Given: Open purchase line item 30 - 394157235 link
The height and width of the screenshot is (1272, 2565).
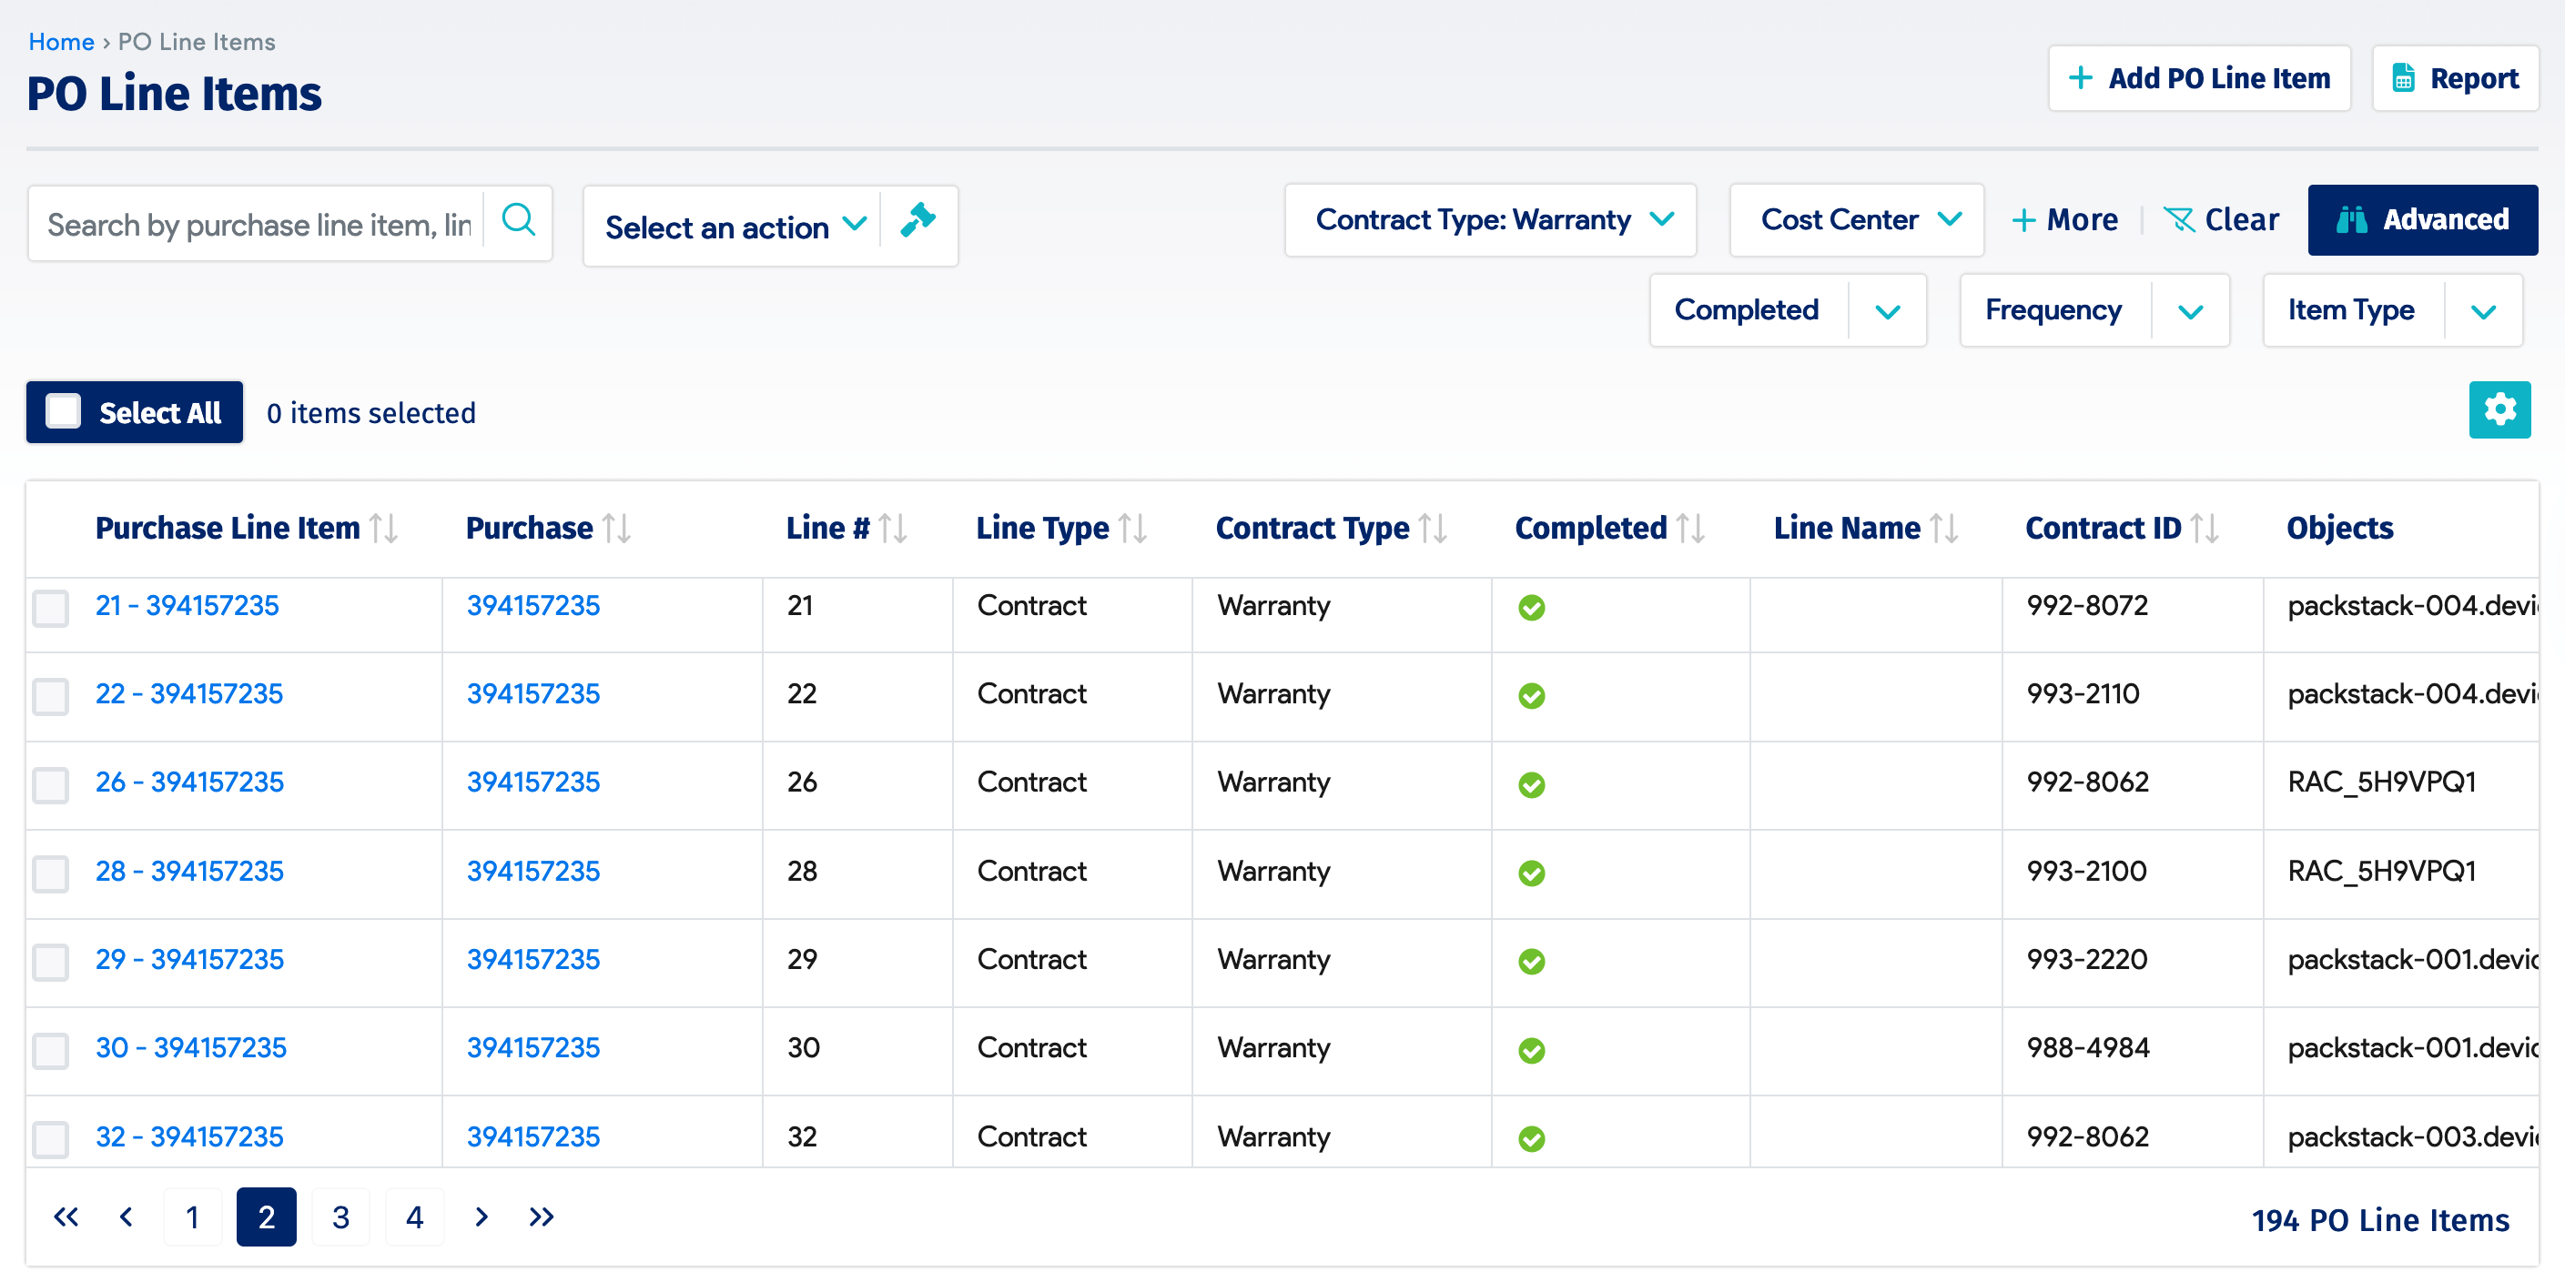Looking at the screenshot, I should click(191, 1048).
